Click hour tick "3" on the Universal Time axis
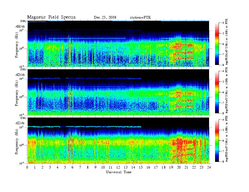The width and height of the screenshot is (249, 192). 50,167
